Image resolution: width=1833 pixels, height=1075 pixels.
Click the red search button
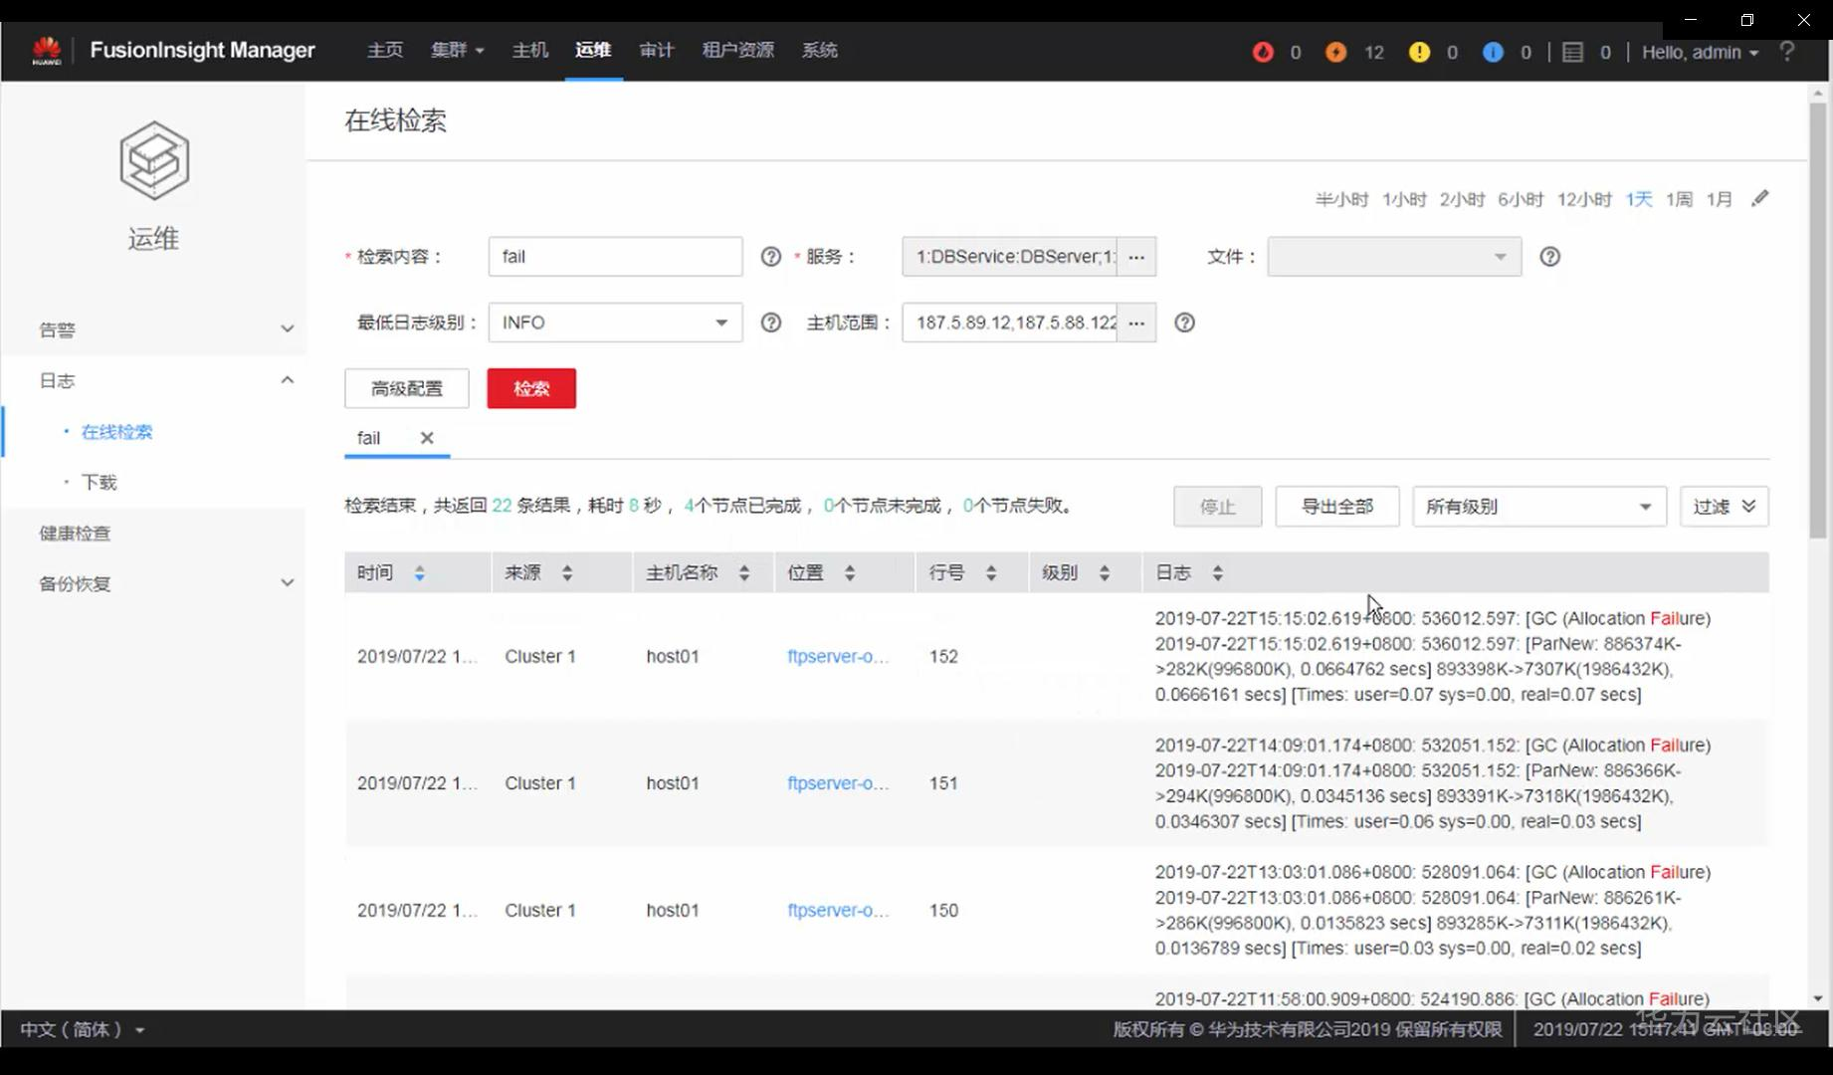[531, 388]
